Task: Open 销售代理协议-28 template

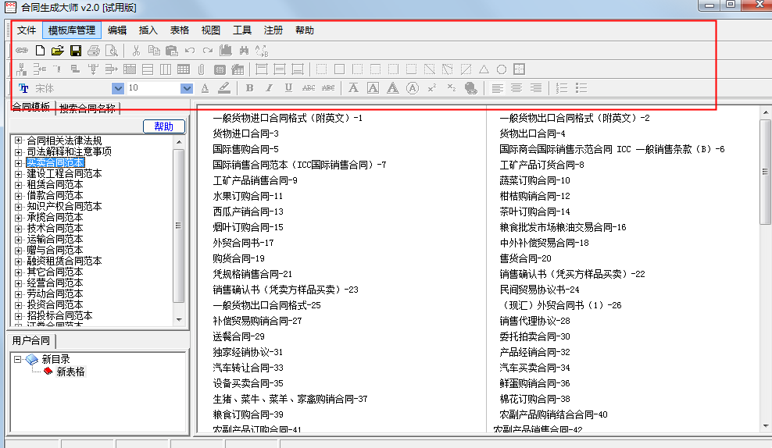Action: point(534,321)
